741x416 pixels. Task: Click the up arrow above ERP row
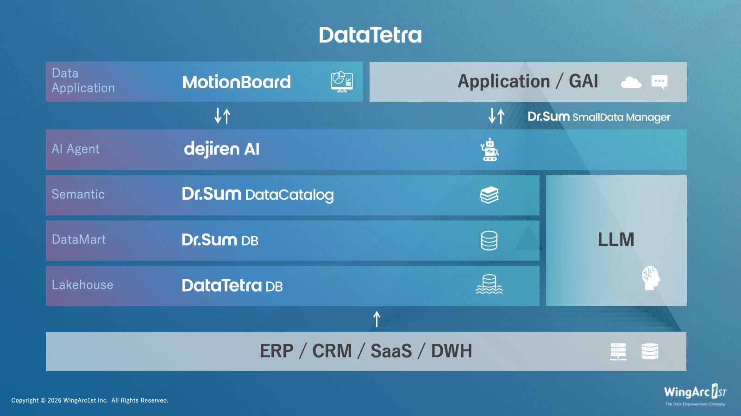pos(377,319)
